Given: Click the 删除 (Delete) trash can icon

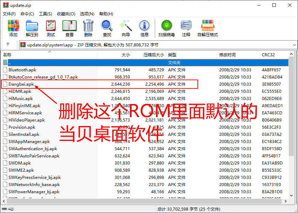Looking at the screenshot, I should [x=88, y=26].
